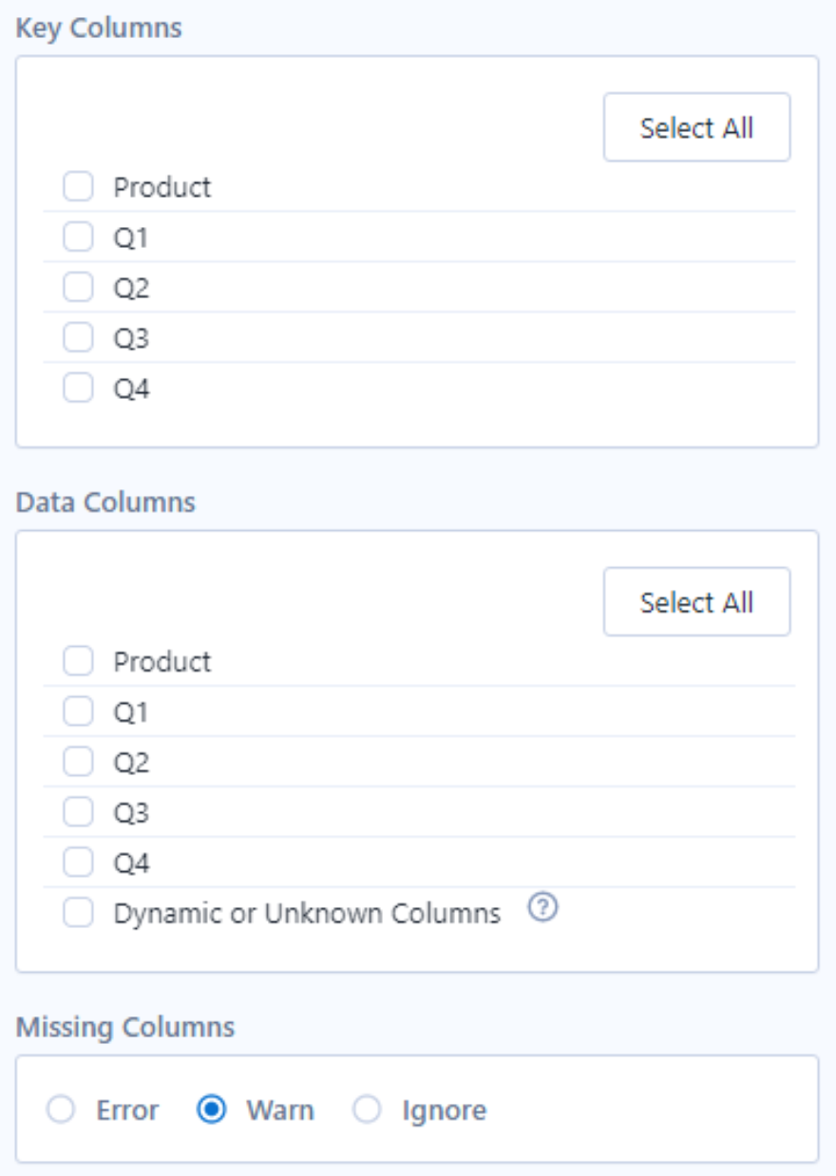
Task: Tick Q2 in the Data Columns list
Action: pyautogui.click(x=78, y=762)
